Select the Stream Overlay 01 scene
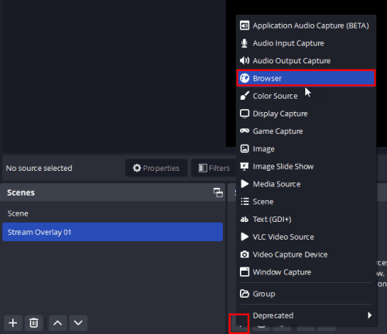 (112, 232)
